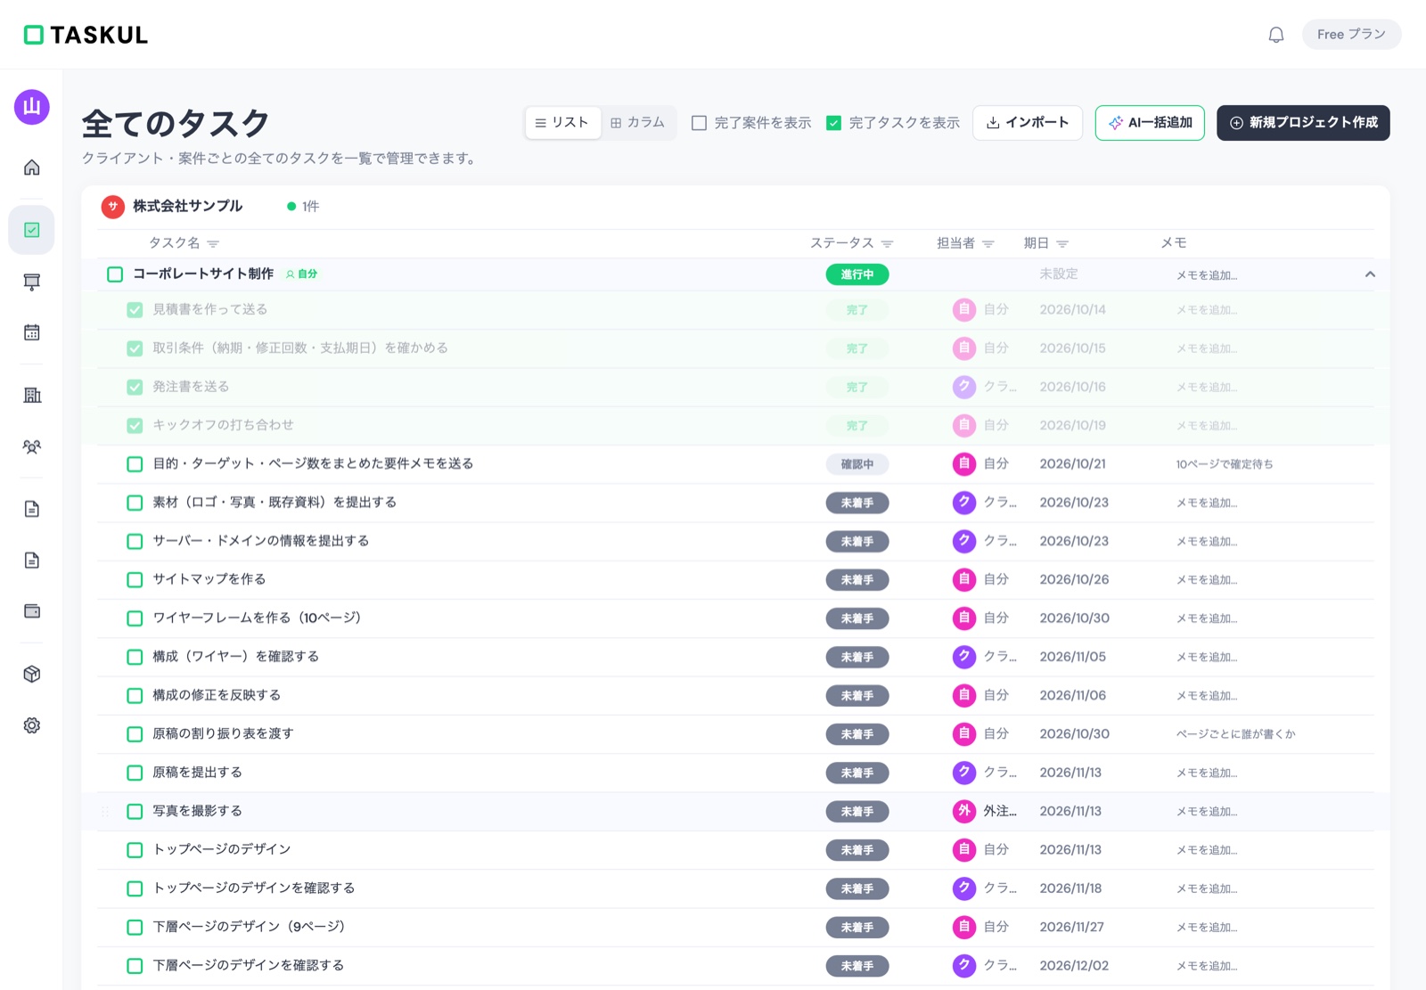1426x990 pixels.
Task: Click 新規プロジェクト作成 button
Action: click(x=1303, y=123)
